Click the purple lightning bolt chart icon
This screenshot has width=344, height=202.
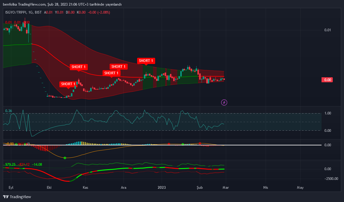224,102
